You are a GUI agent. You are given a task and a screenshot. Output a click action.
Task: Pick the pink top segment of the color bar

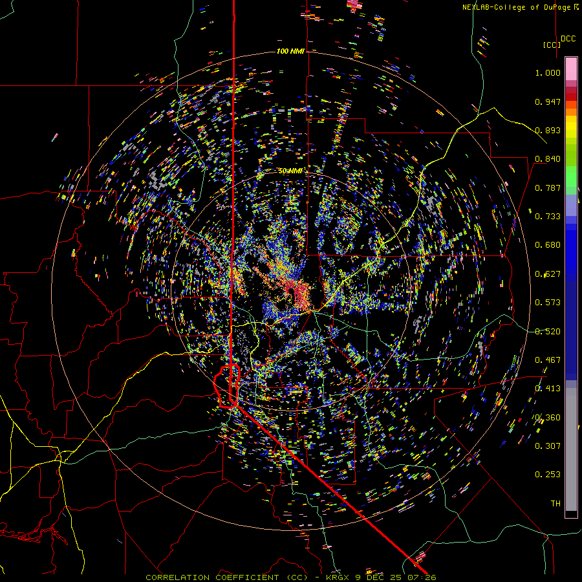click(x=571, y=69)
